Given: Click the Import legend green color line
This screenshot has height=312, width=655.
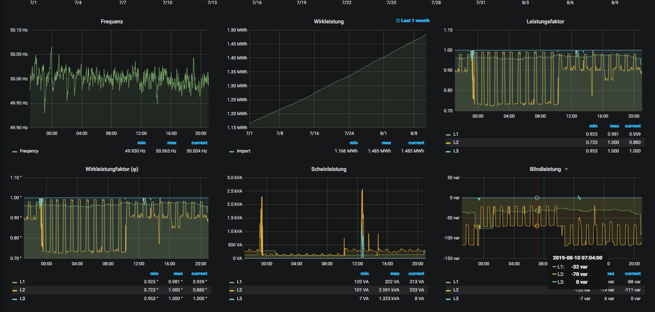Looking at the screenshot, I should click(x=232, y=152).
